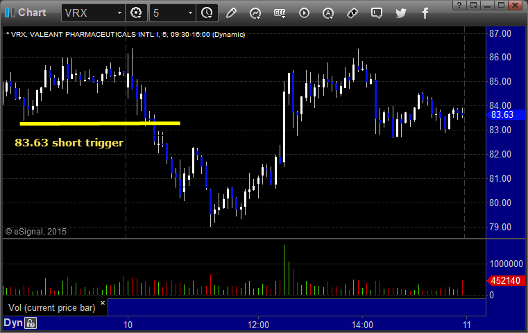Click the Dyn label at bottom left
Image resolution: width=528 pixels, height=333 pixels.
[12, 323]
